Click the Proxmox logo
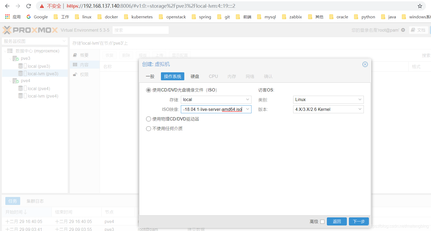Viewport: 431px width, 231px height. point(30,30)
